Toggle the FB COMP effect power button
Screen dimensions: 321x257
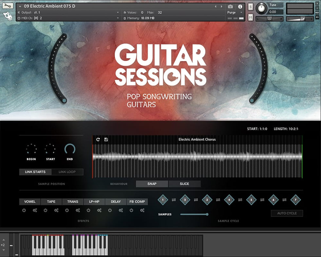(131, 210)
